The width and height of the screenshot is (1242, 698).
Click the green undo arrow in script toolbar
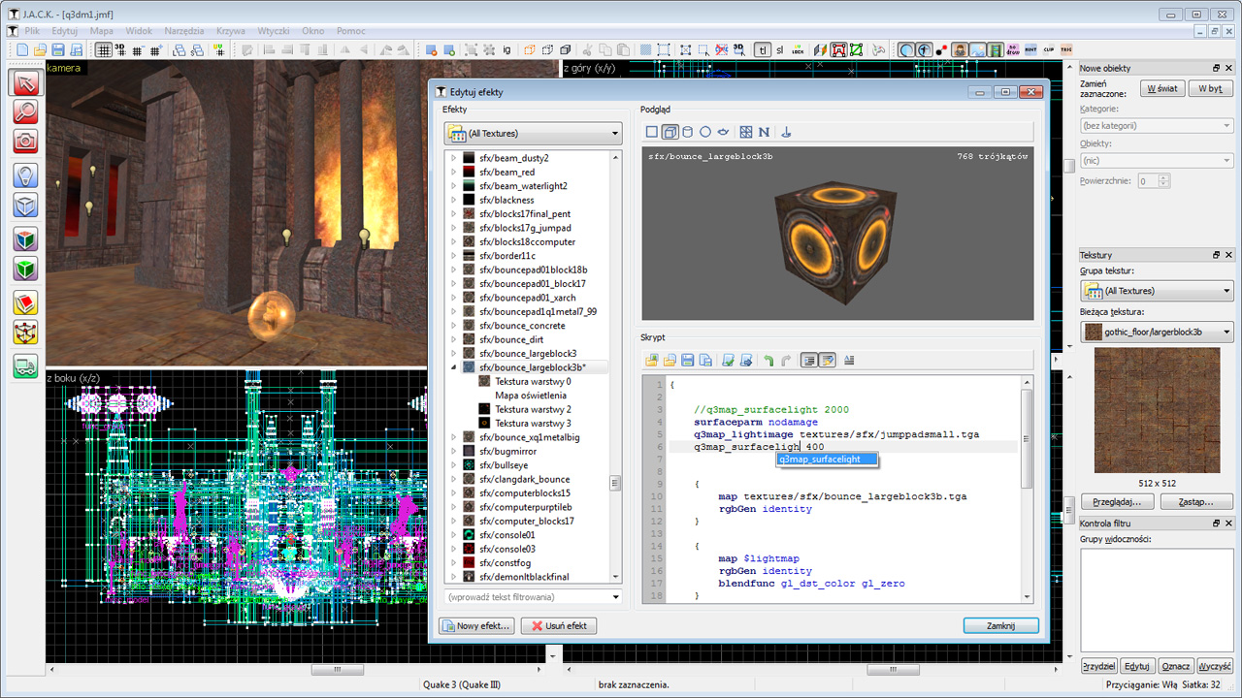click(768, 361)
